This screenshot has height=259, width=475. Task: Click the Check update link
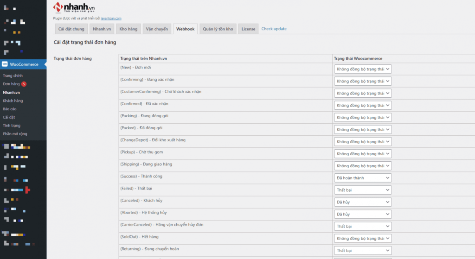point(274,29)
